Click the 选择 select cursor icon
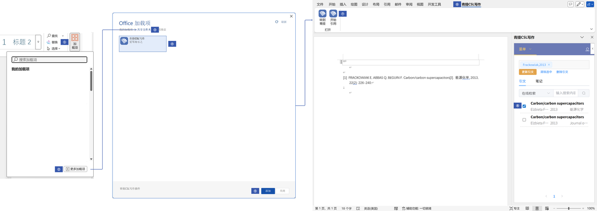Screen dimensions: 597x211 click(49, 48)
